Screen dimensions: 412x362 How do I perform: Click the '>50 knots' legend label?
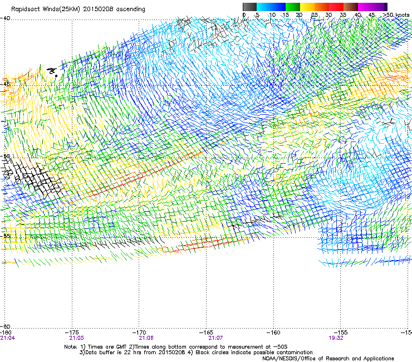pyautogui.click(x=396, y=15)
